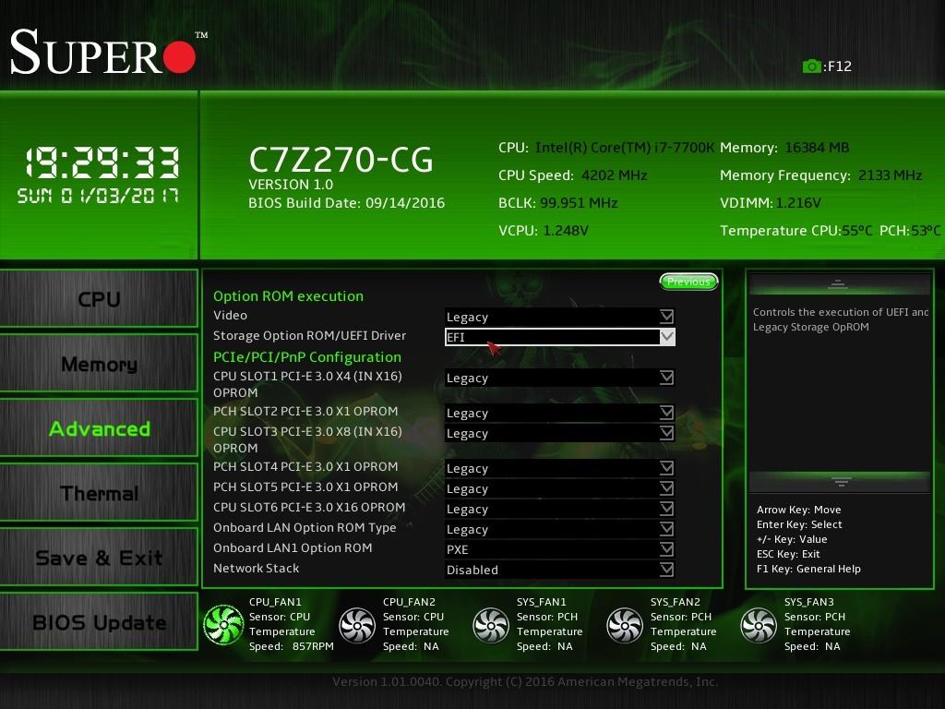
Task: Open PCH SLOT2 PCI-E 3.0 X1 OPROM dropdown
Action: [x=559, y=413]
